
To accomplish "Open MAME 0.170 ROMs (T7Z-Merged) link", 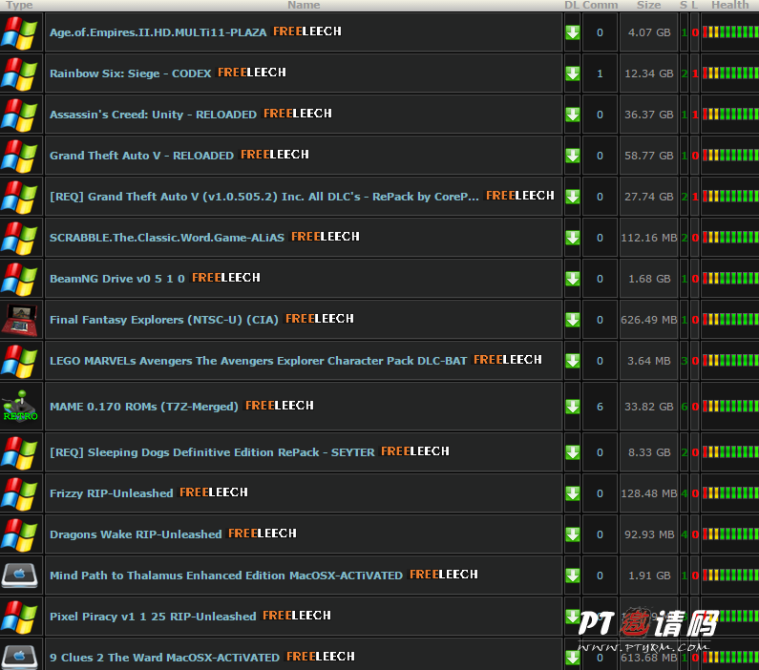I will coord(144,407).
